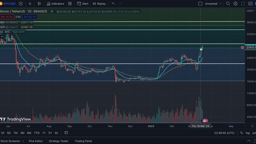The width and height of the screenshot is (256, 144).
Task: Click the 27472 crosshair price label
Action: coord(251,48)
